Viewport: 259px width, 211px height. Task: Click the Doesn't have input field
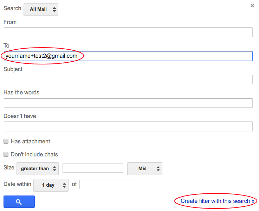[x=128, y=126]
